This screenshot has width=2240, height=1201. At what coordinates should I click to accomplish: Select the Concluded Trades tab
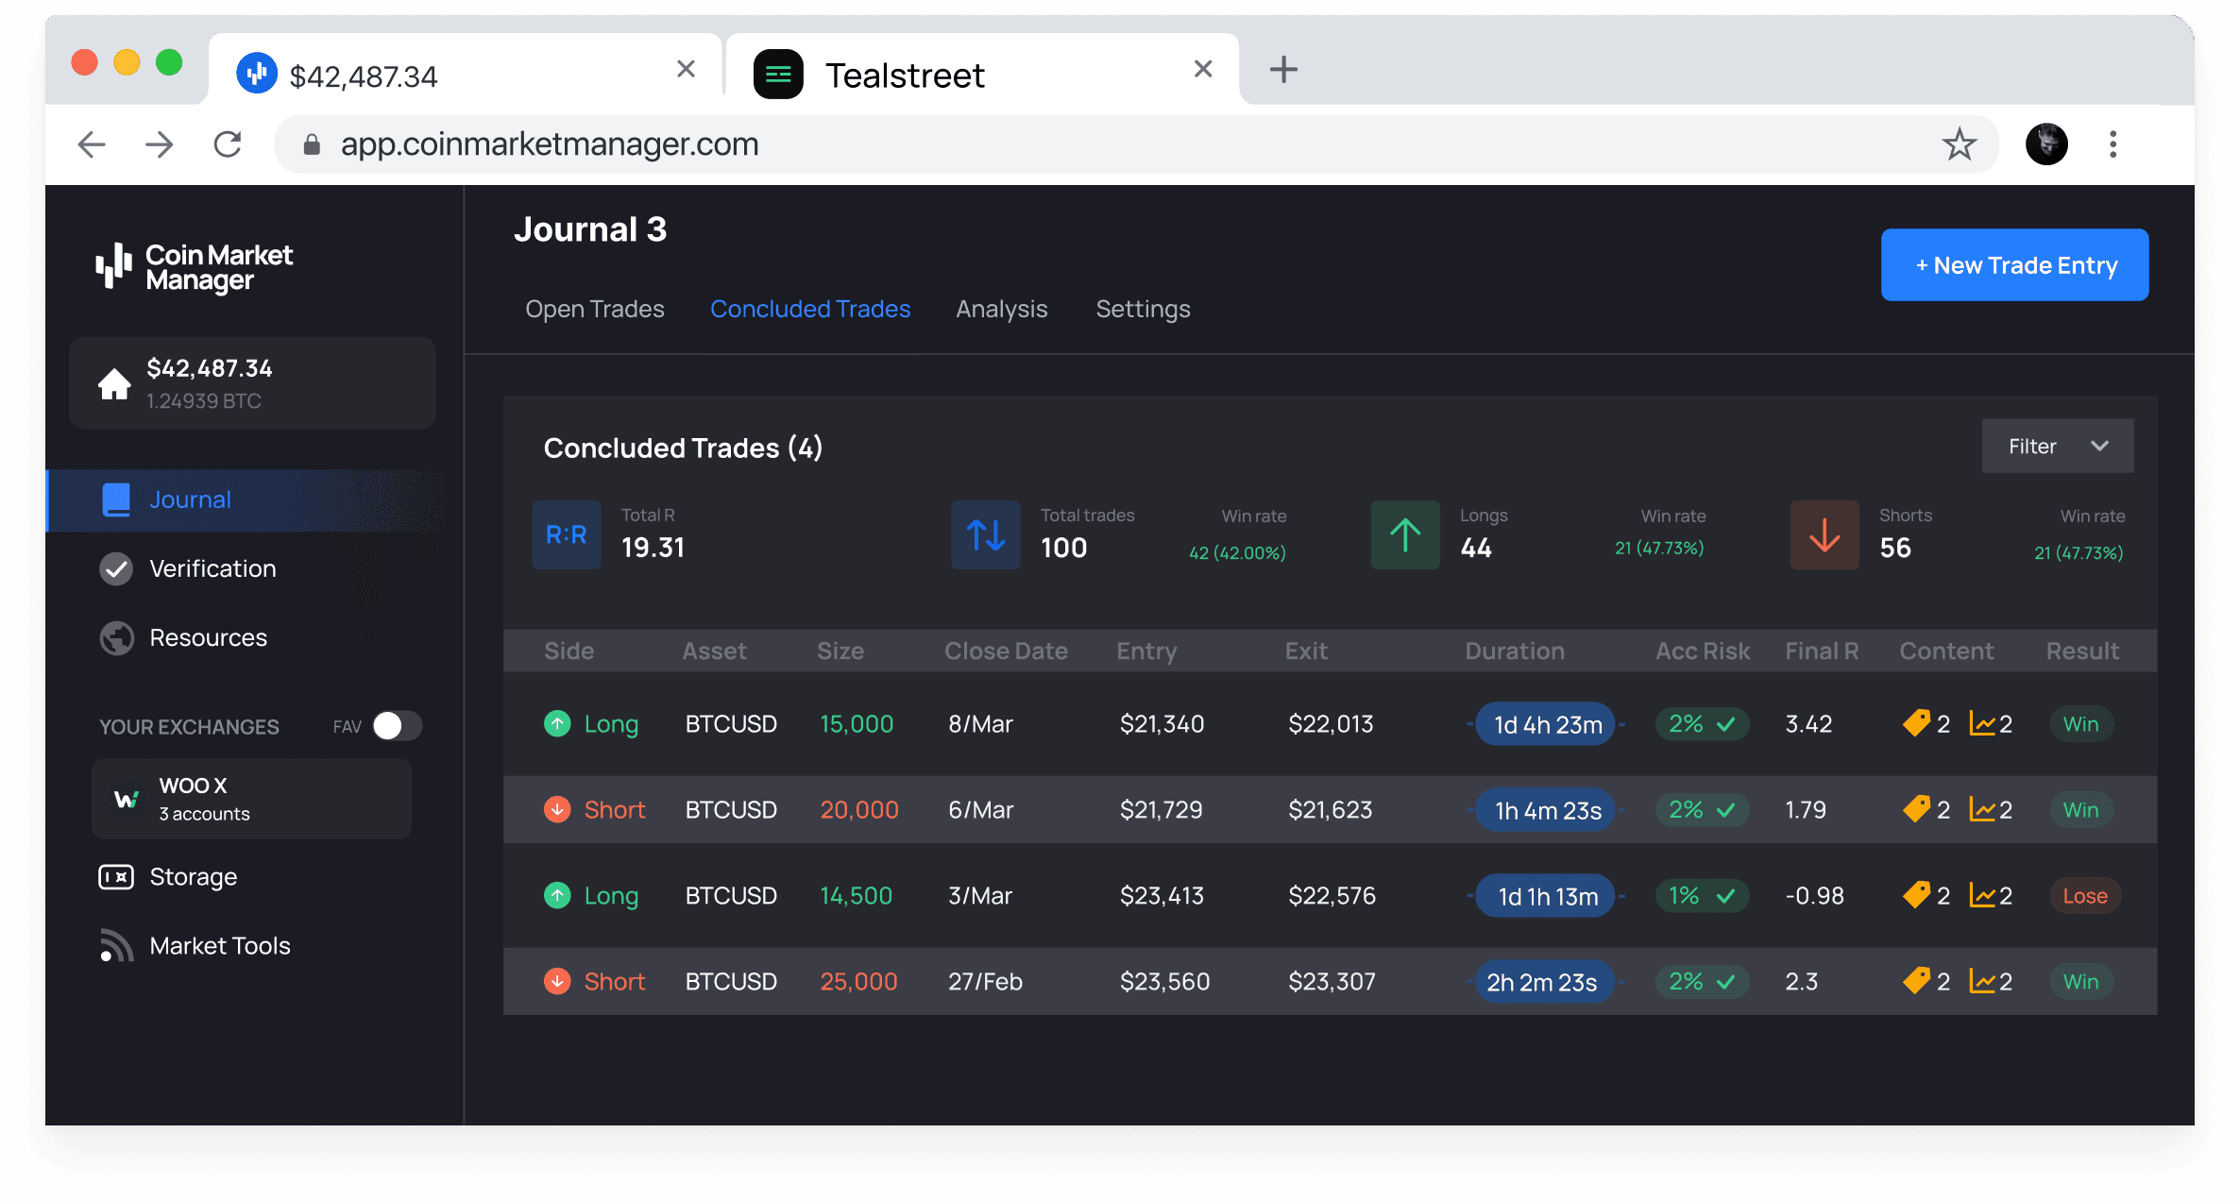tap(809, 308)
